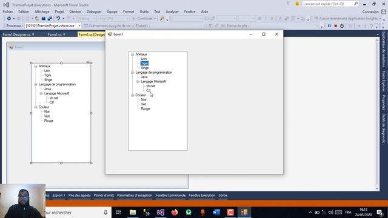The image size is (388, 218).
Task: Switch to the Points d'arrêt tab
Action: pos(104,195)
